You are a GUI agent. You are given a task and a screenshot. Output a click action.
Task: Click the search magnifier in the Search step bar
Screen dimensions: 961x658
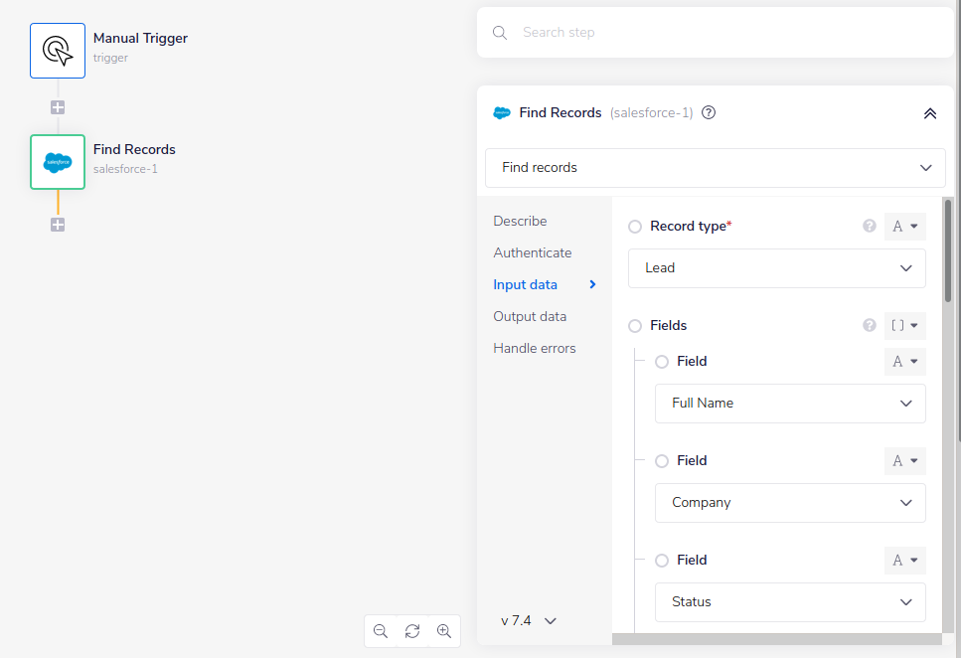499,32
